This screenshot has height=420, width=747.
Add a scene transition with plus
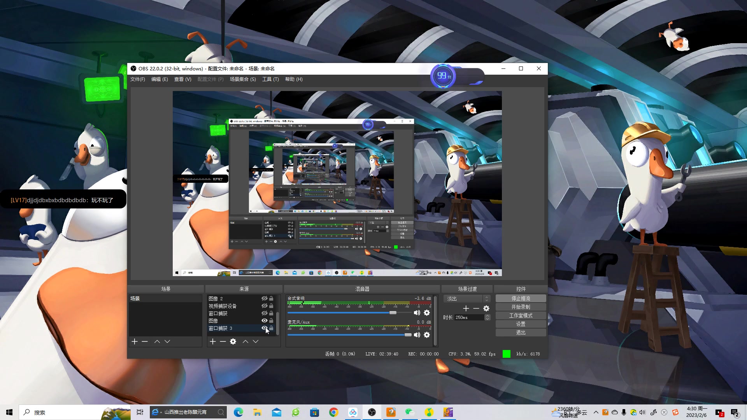click(466, 308)
